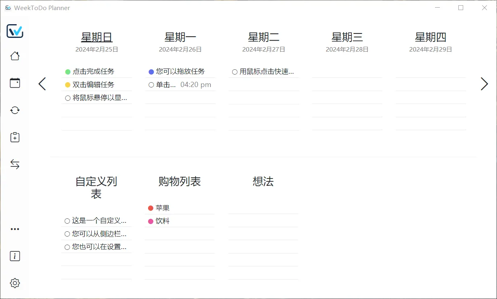Image resolution: width=497 pixels, height=299 pixels.
Task: Click the date 2024年2月27日
Action: (264, 50)
